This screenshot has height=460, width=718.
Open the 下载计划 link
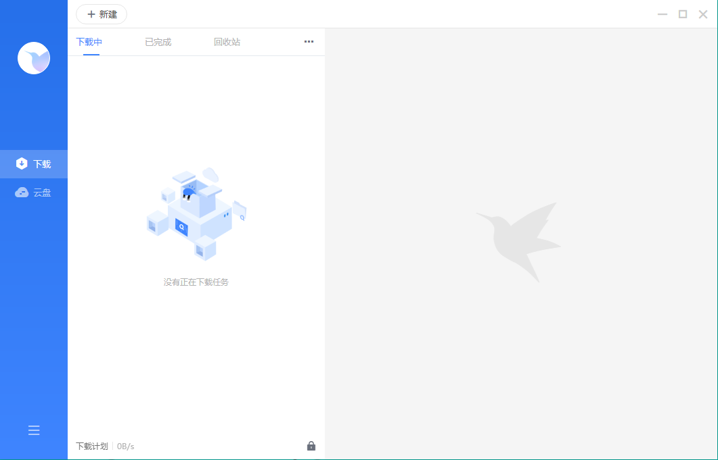click(91, 446)
